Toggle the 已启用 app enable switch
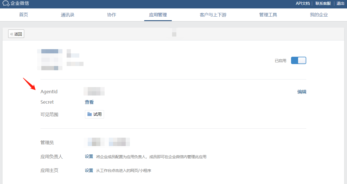Viewport: 347px width, 184px height. [298, 60]
